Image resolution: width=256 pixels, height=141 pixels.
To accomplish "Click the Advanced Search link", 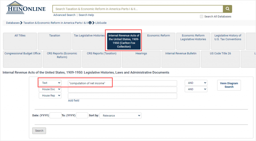I will coord(64,15).
